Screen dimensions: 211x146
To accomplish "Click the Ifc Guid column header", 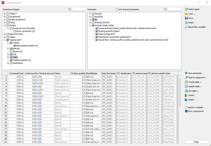I will [x=170, y=74].
